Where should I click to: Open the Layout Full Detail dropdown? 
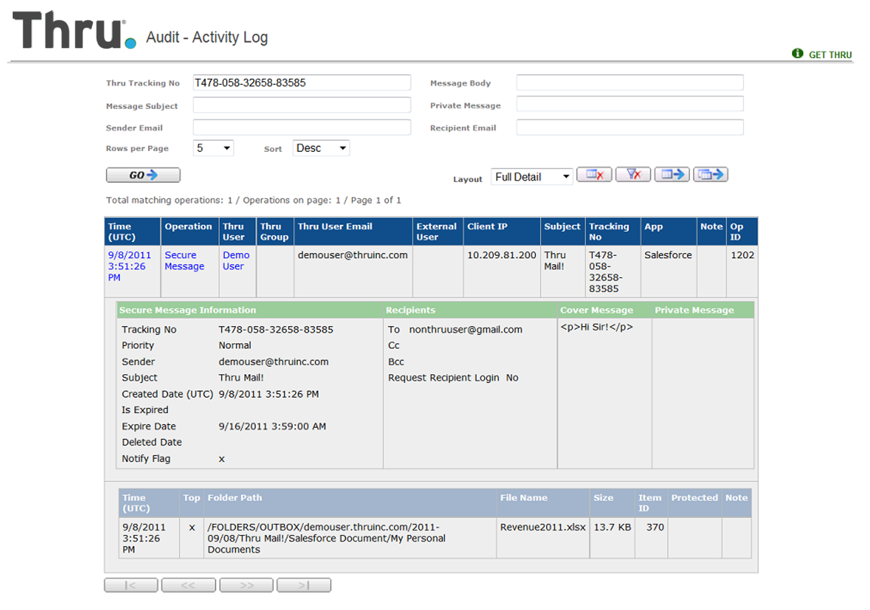tap(531, 177)
